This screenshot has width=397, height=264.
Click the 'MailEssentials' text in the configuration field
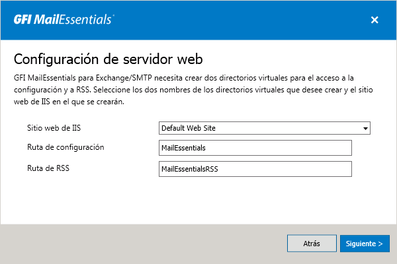184,148
